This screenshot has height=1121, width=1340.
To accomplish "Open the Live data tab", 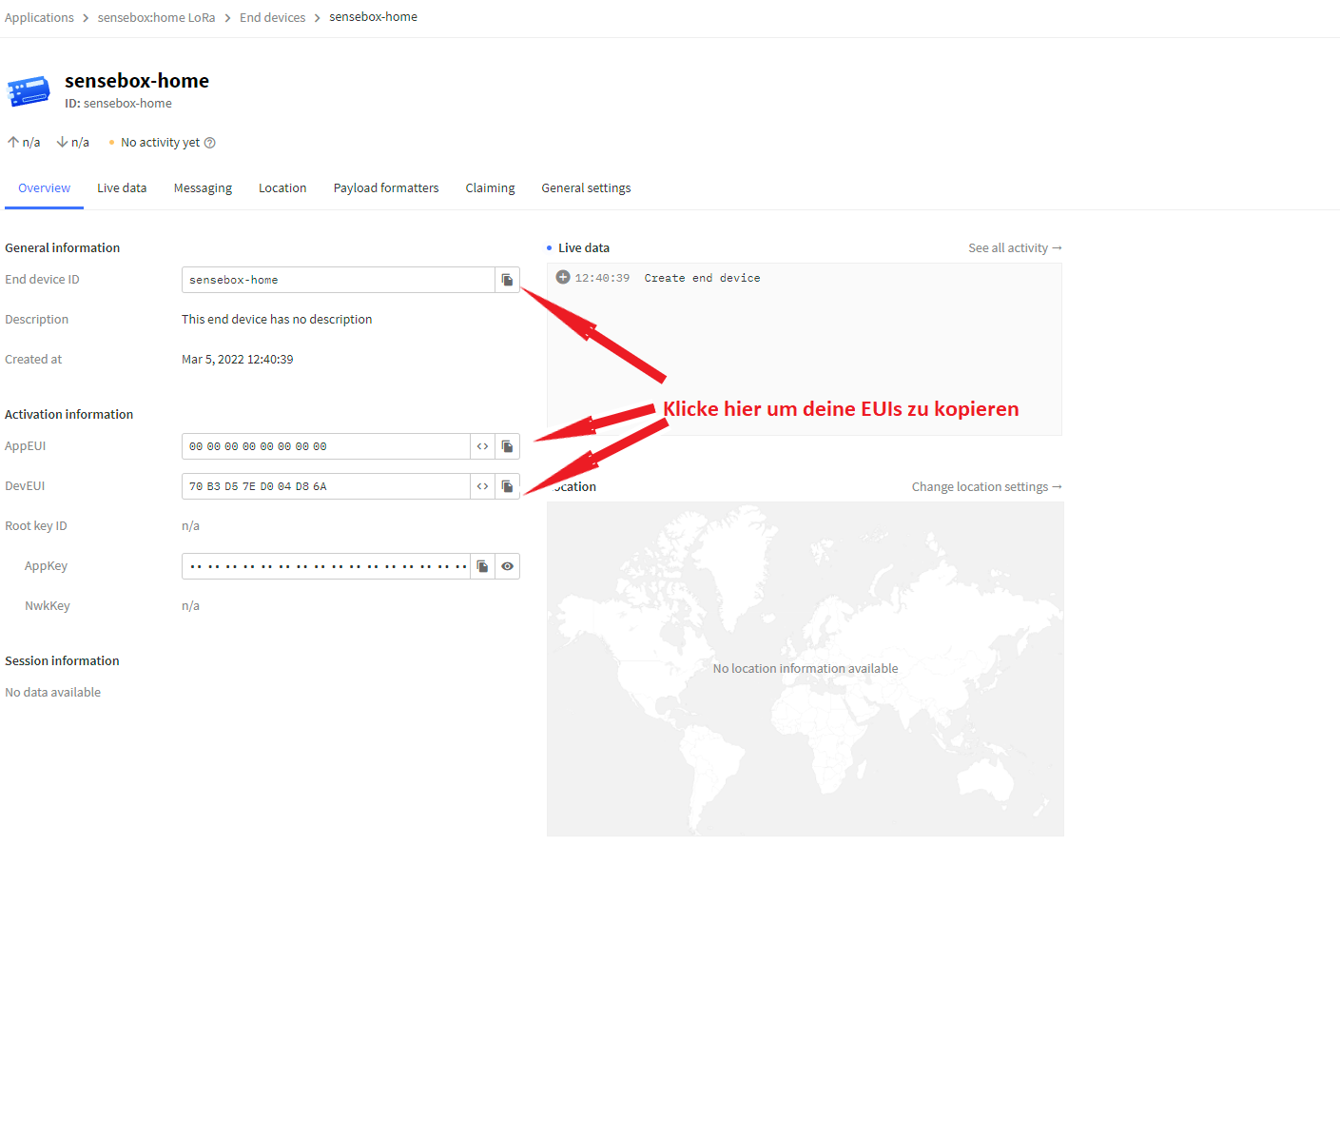I will coord(122,188).
